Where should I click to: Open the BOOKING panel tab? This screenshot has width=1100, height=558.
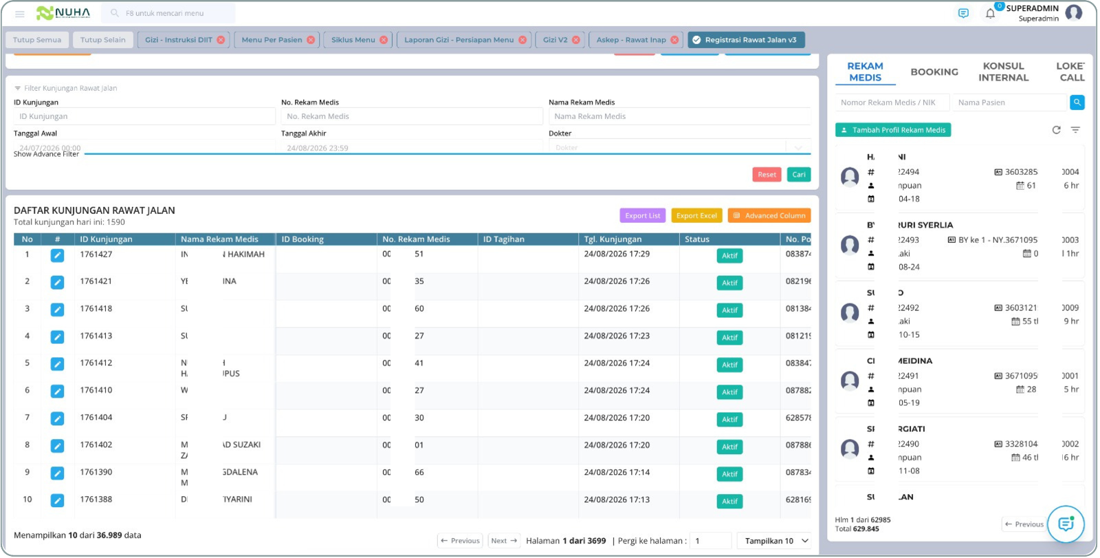tap(934, 72)
